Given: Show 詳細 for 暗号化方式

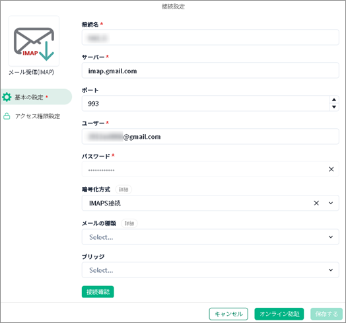Looking at the screenshot, I should tap(123, 190).
